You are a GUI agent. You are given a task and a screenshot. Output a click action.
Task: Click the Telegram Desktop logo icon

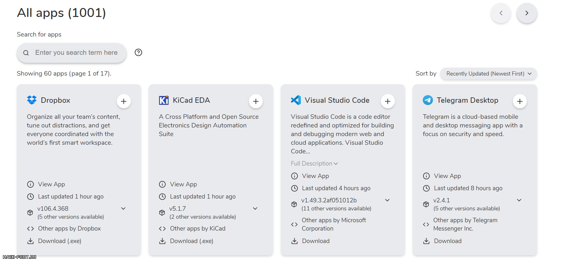click(428, 100)
